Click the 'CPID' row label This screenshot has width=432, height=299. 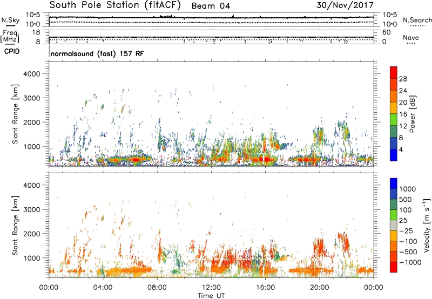coord(12,51)
